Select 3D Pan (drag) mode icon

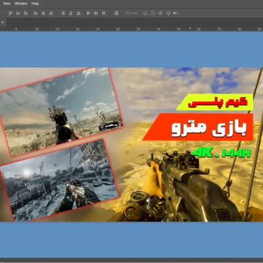(x=160, y=13)
